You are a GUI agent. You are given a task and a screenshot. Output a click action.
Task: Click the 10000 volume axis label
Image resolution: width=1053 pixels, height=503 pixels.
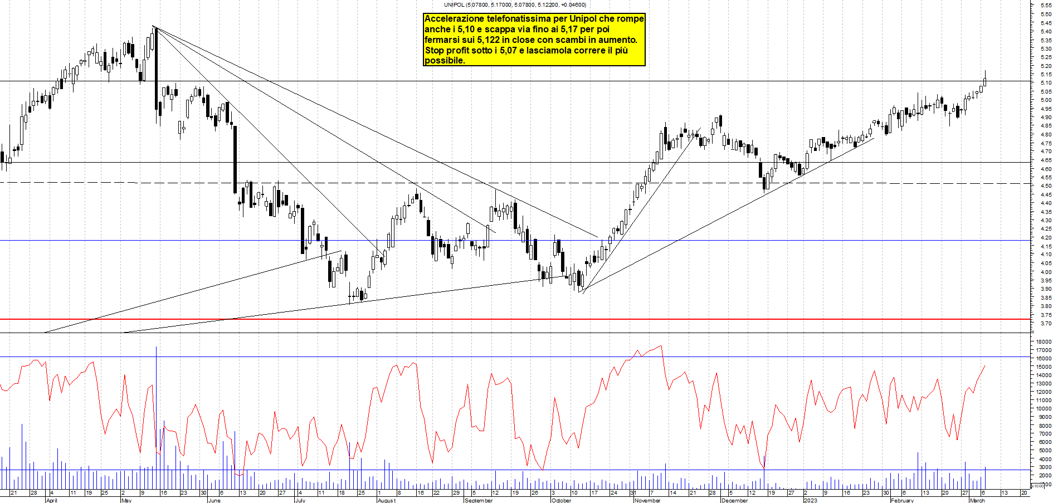coord(1044,409)
